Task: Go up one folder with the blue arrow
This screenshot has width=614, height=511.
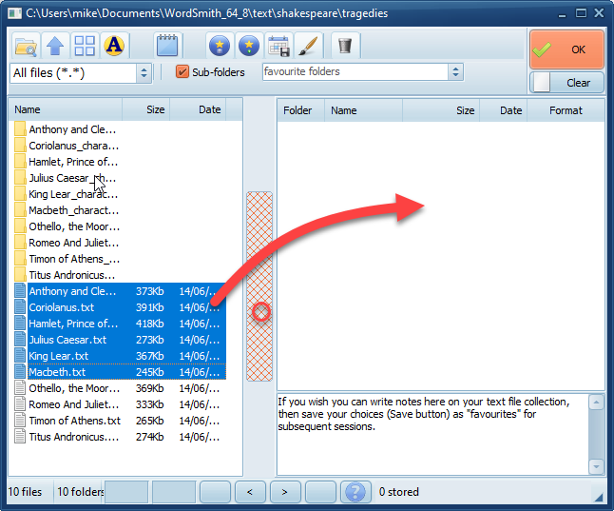Action: click(x=55, y=46)
